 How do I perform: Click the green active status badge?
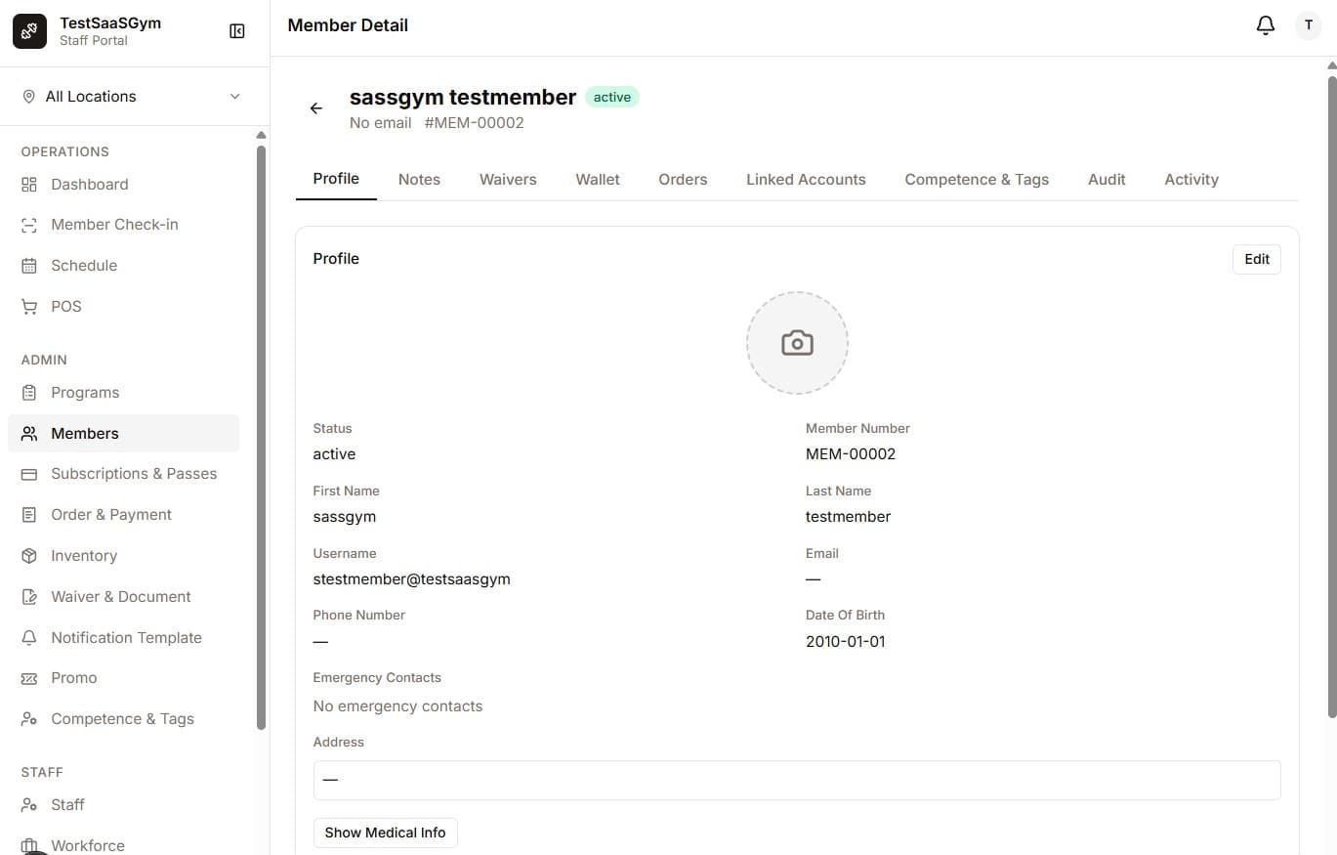tap(612, 97)
